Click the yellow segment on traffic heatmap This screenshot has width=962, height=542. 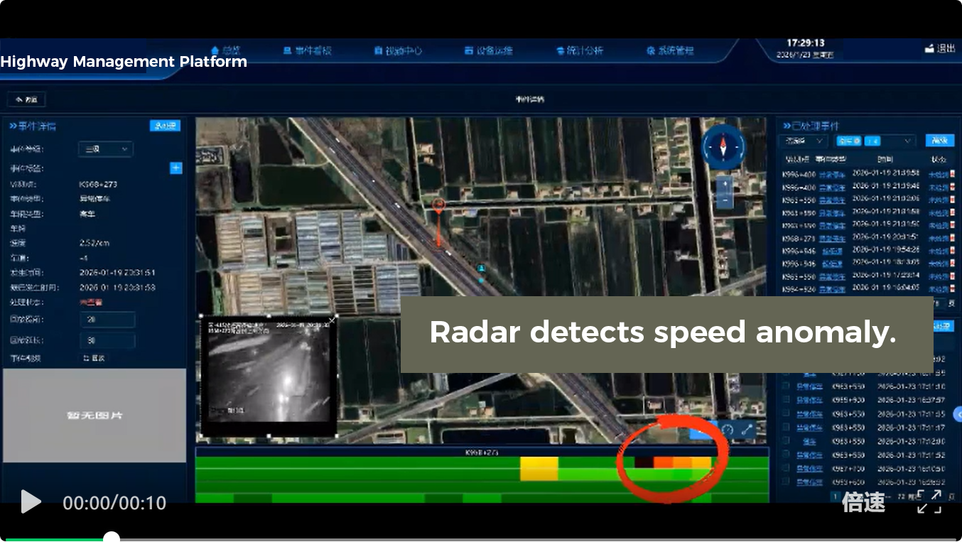pos(539,469)
